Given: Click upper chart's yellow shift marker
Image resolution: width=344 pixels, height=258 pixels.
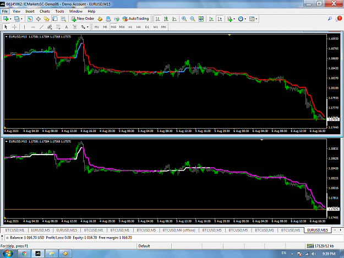Looking at the screenshot, I should [x=230, y=35].
